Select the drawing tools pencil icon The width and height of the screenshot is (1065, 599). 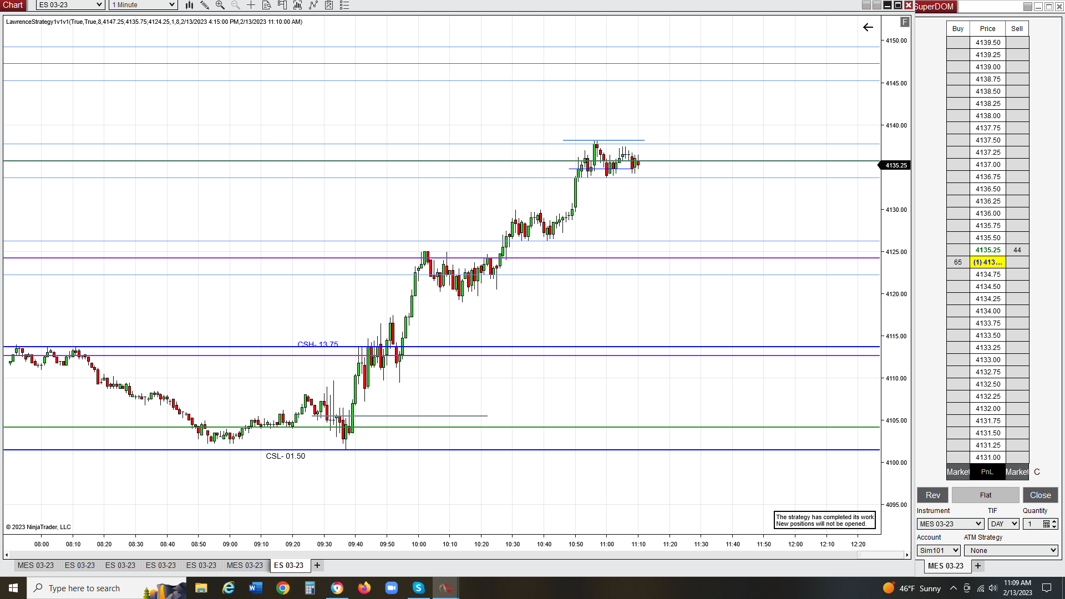[x=205, y=5]
